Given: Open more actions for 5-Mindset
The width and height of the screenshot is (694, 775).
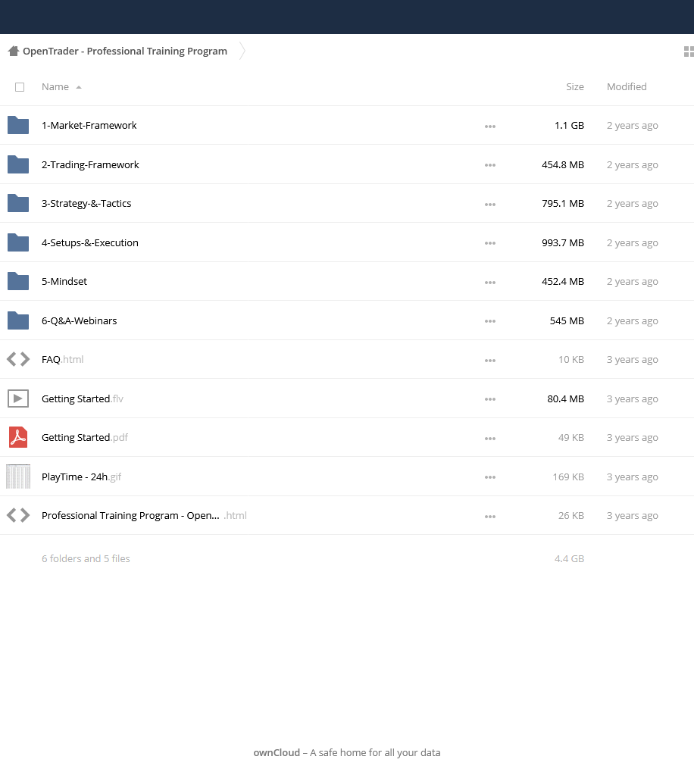Looking at the screenshot, I should (490, 283).
